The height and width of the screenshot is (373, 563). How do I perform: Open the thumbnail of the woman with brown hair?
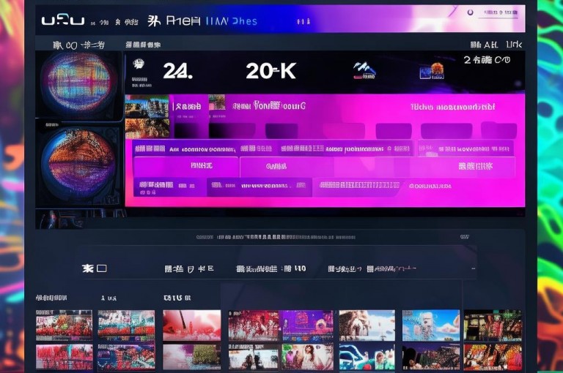[307, 356]
